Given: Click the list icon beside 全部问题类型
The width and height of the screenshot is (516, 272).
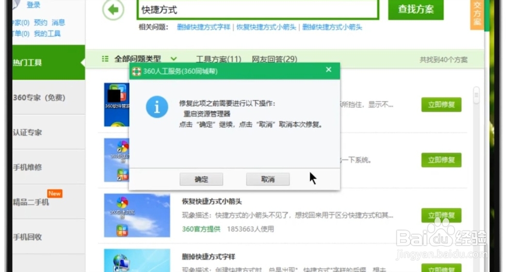Looking at the screenshot, I should coord(105,59).
